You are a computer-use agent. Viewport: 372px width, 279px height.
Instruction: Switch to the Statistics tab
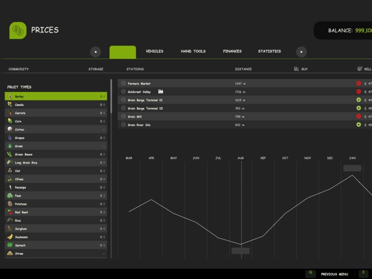click(x=269, y=51)
